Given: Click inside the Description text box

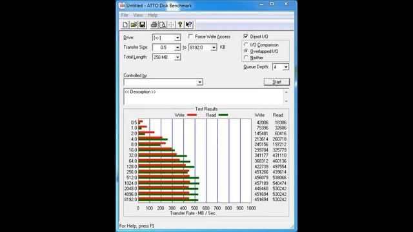Looking at the screenshot, I should pyautogui.click(x=203, y=97).
